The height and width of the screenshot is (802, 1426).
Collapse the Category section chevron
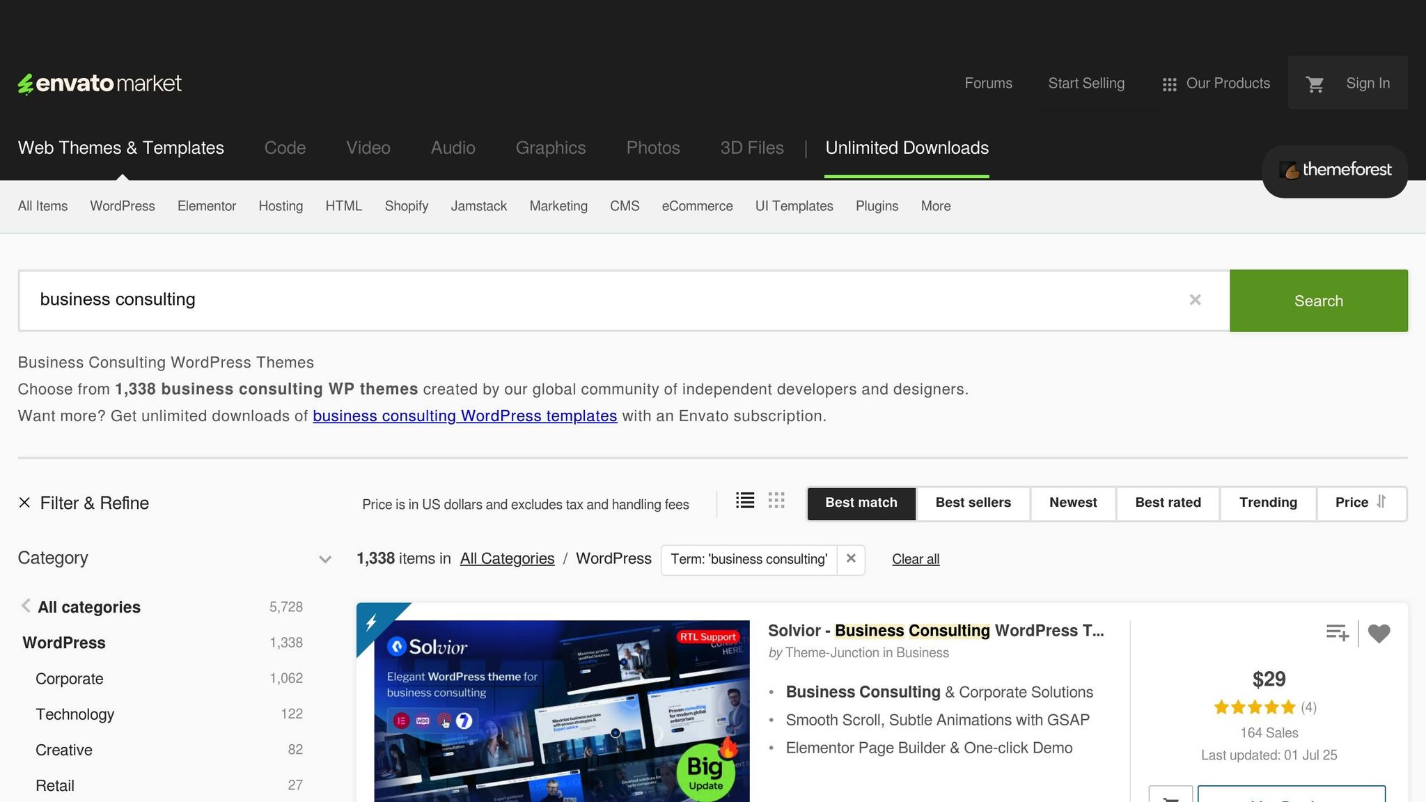coord(324,559)
